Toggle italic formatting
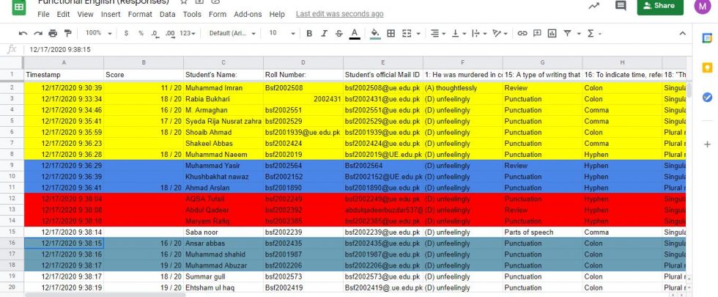718x297 pixels. pos(324,34)
